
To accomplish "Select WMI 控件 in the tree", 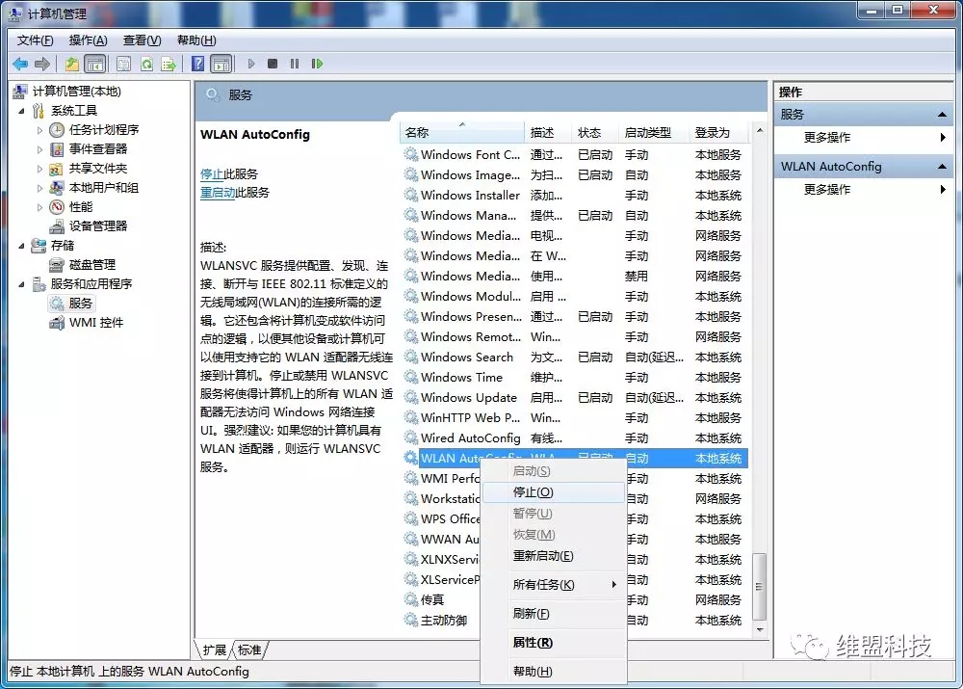I will (x=95, y=323).
